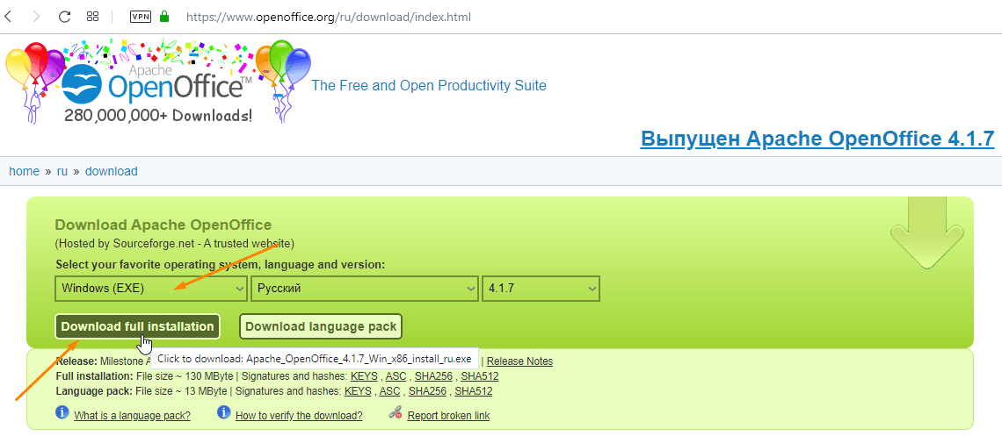1002x436 pixels.
Task: Open SHA256 link for Full installation
Action: tap(434, 376)
